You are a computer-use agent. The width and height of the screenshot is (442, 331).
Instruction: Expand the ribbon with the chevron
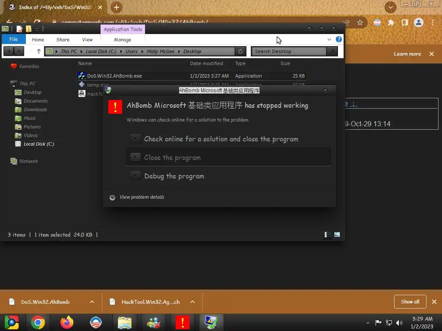[x=329, y=39]
